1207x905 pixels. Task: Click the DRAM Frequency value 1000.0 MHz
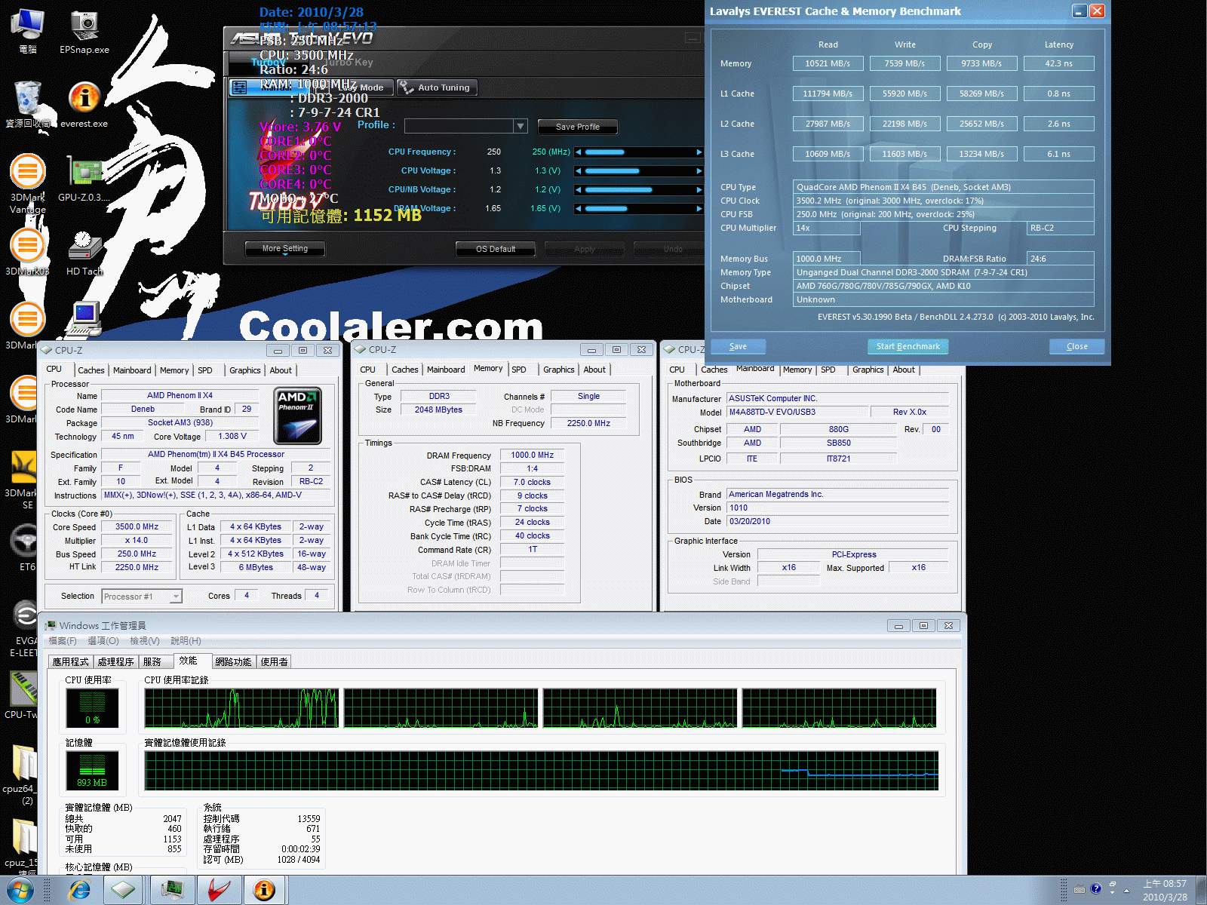(x=532, y=455)
